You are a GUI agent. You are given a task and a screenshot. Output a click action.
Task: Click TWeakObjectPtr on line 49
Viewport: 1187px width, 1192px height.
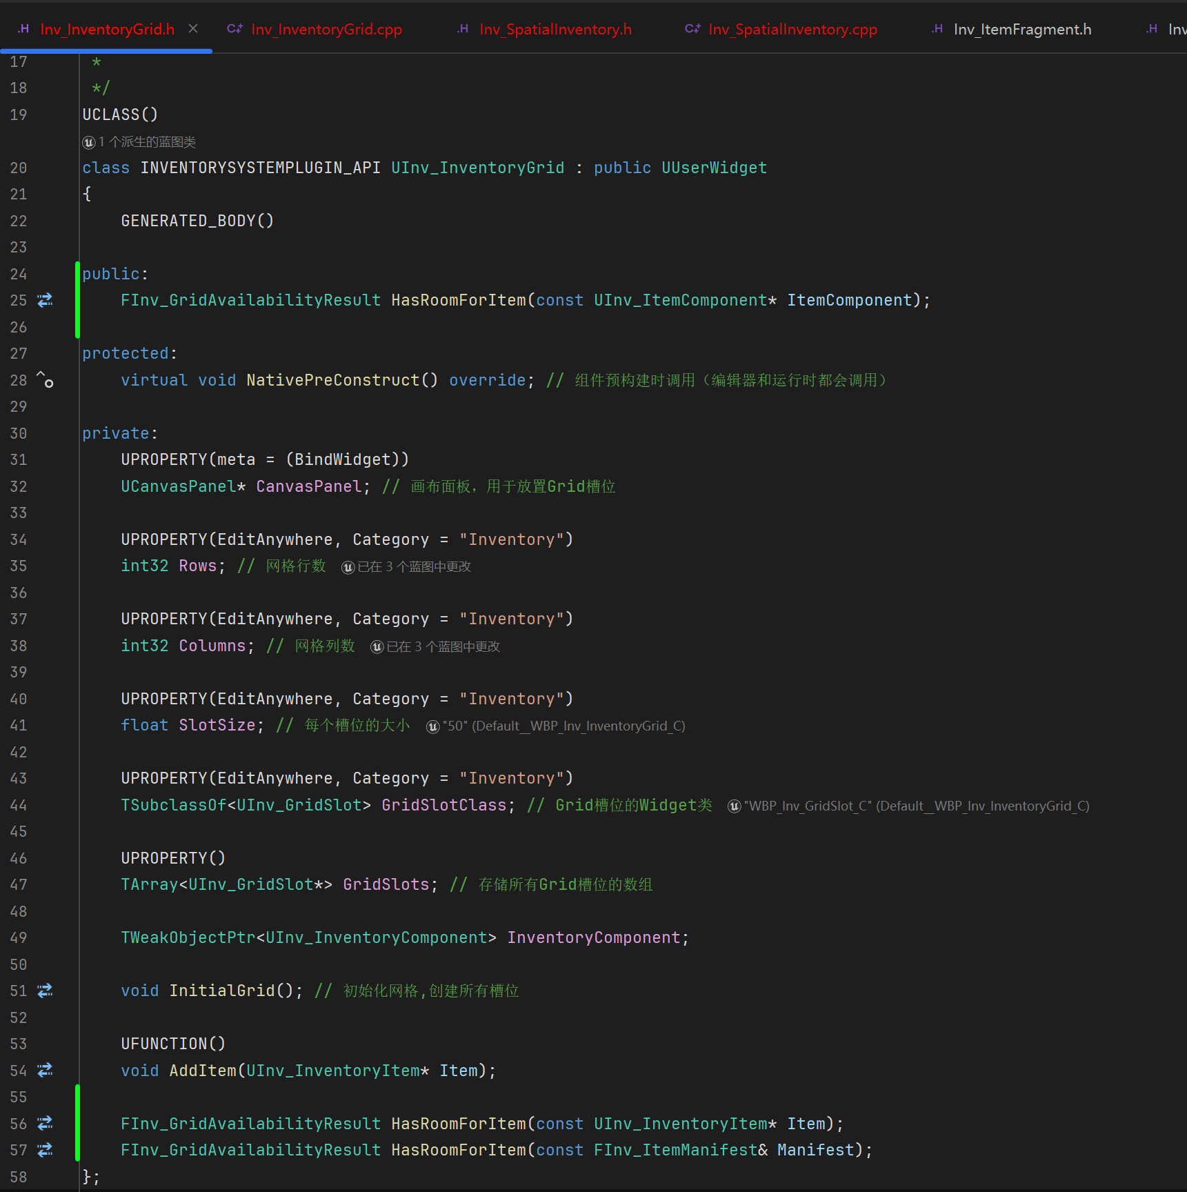tap(188, 937)
